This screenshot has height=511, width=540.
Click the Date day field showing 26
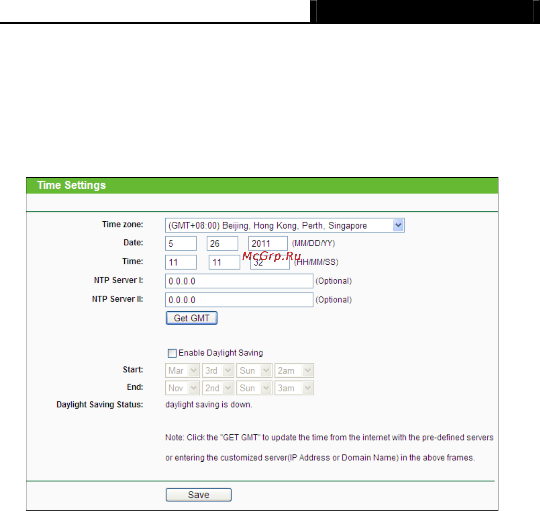point(222,244)
